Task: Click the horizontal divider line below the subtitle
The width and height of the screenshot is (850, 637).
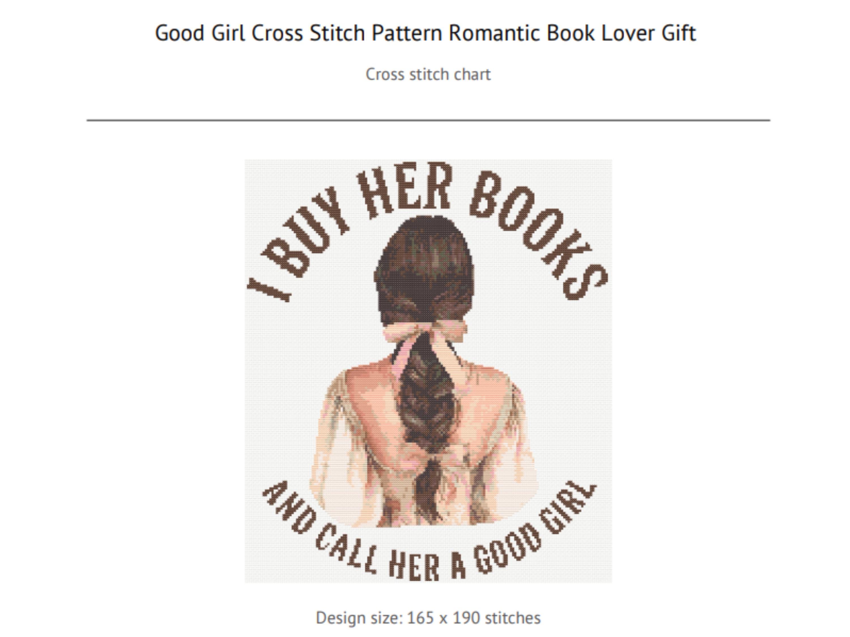Action: [x=428, y=120]
